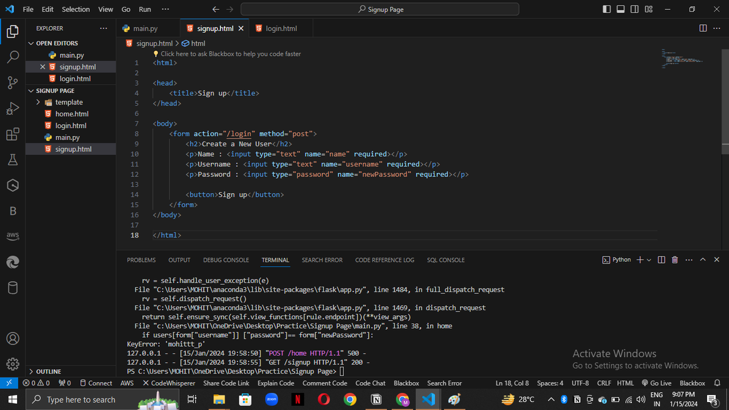
Task: Open notifications bell in status bar
Action: tap(717, 383)
